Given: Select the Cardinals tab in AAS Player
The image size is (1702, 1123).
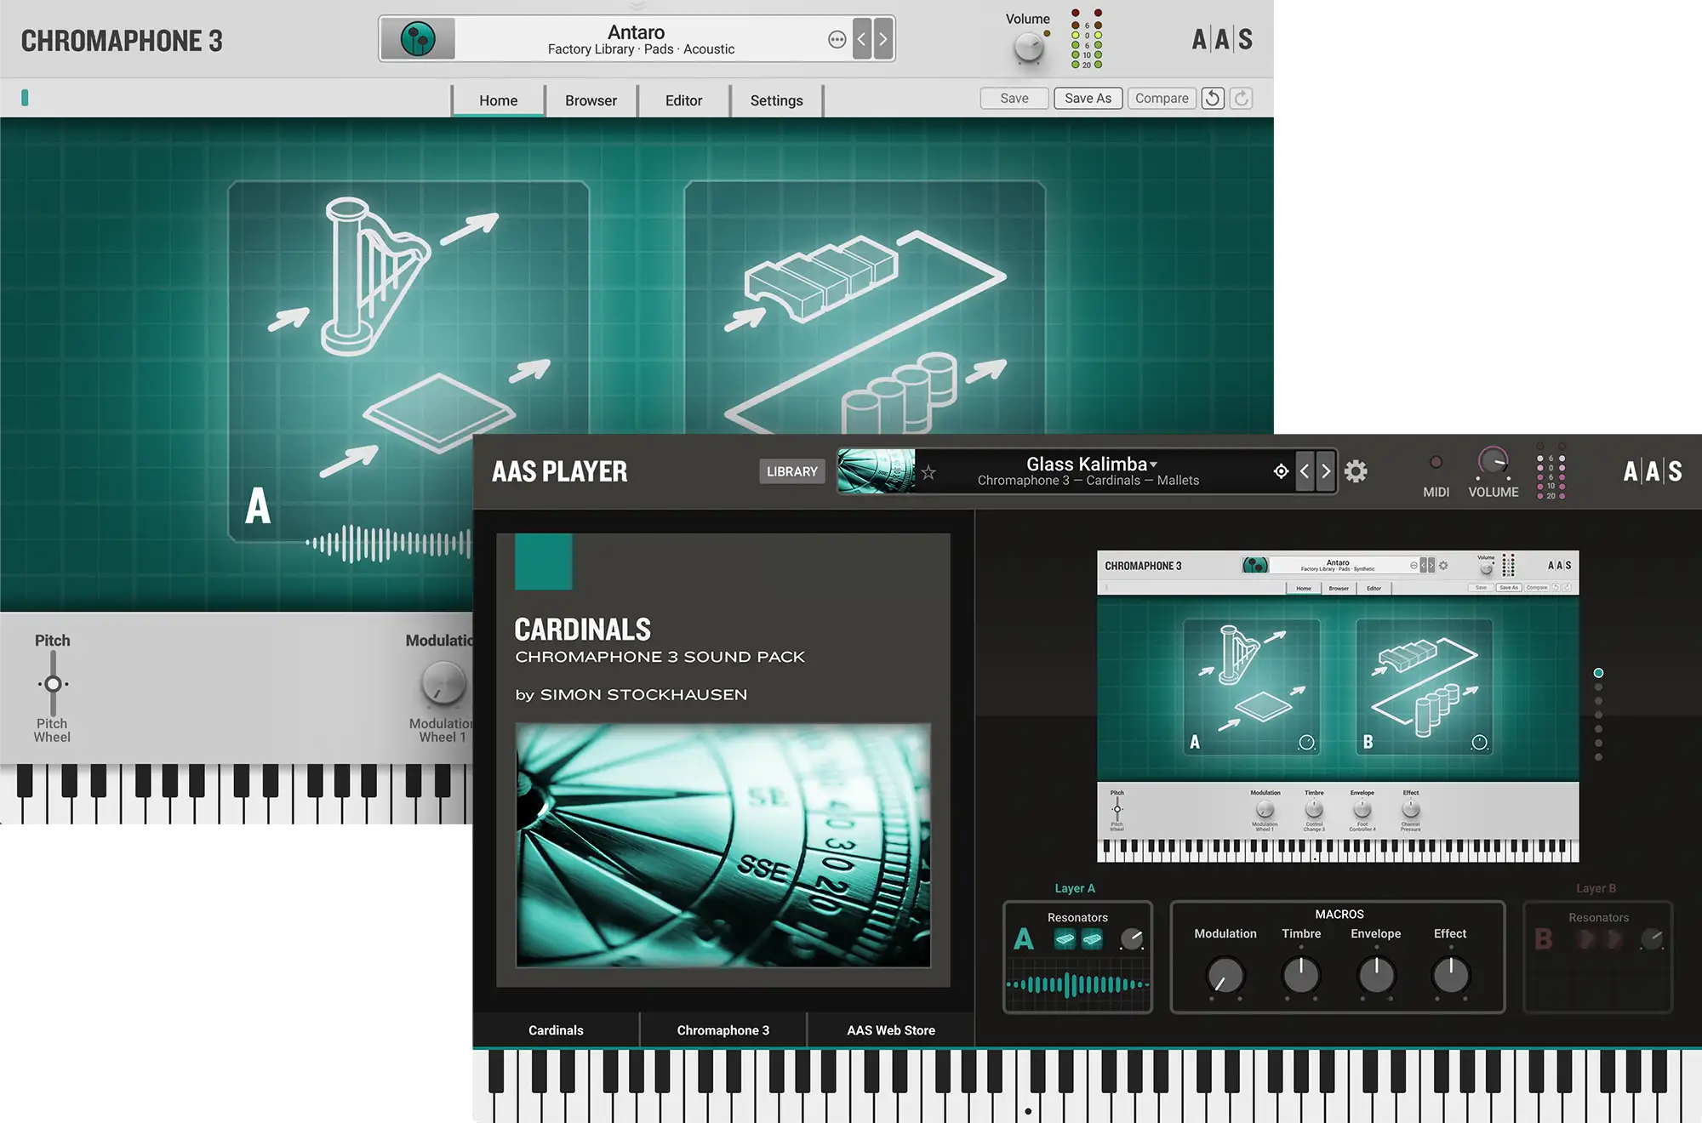Looking at the screenshot, I should point(556,1030).
